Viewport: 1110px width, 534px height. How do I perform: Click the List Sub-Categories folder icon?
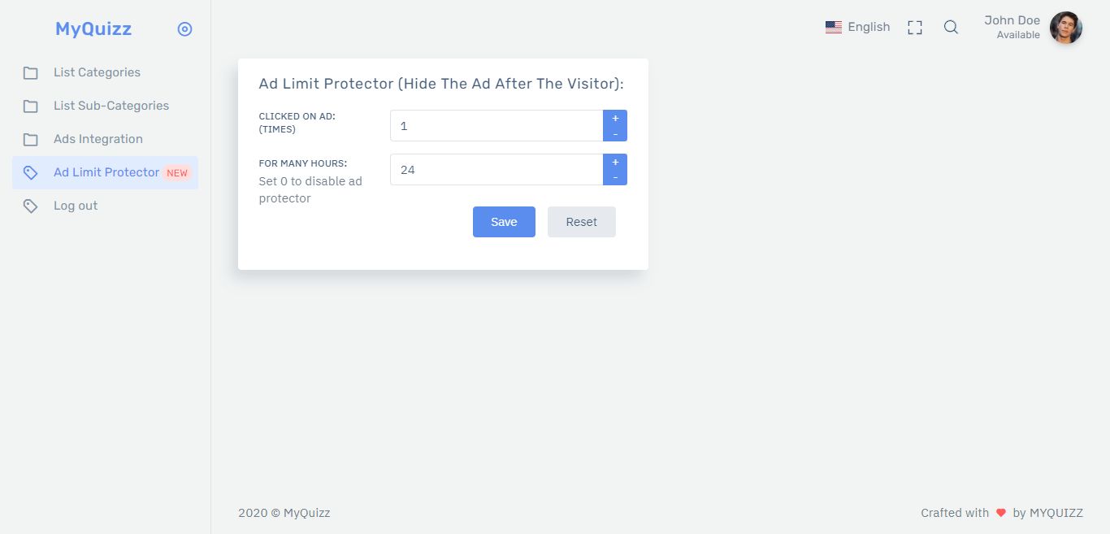[x=30, y=106]
